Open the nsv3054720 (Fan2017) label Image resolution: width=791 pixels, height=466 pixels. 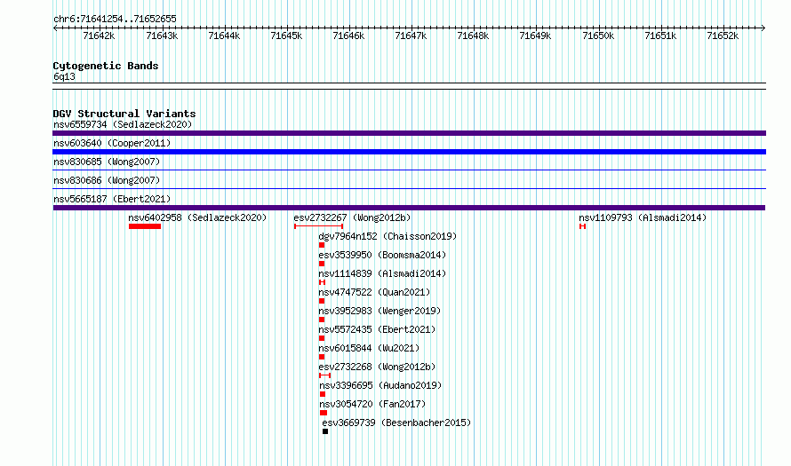coord(372,404)
